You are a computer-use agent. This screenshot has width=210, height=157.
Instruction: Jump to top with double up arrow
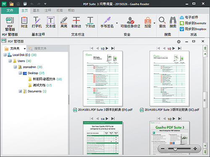pos(205,48)
